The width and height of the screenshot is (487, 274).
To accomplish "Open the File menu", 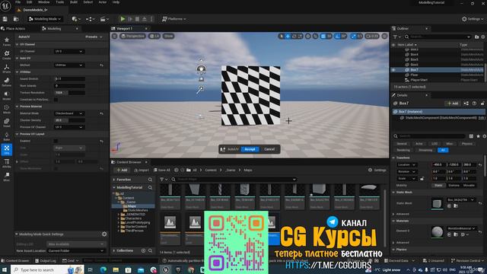I will point(18,2).
